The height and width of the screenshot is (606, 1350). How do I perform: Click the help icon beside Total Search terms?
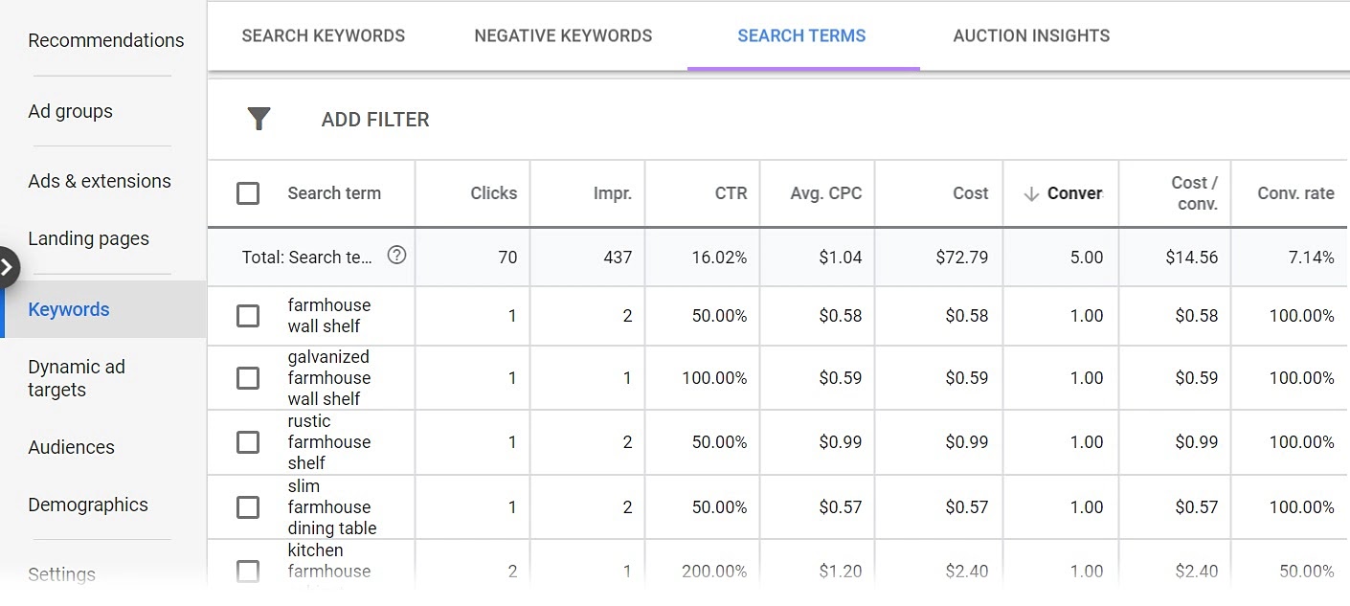pos(396,257)
